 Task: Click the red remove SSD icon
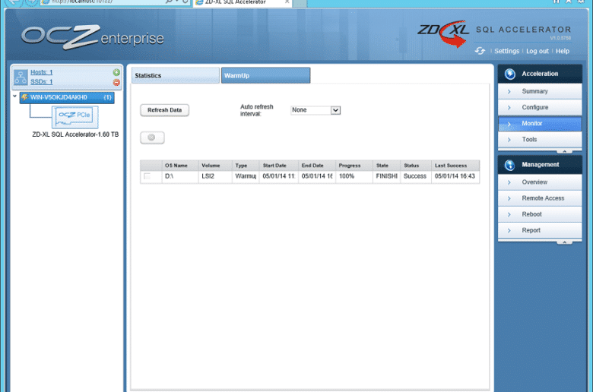point(116,82)
